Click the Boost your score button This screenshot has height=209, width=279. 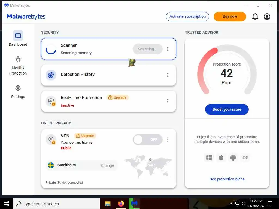pos(227,109)
